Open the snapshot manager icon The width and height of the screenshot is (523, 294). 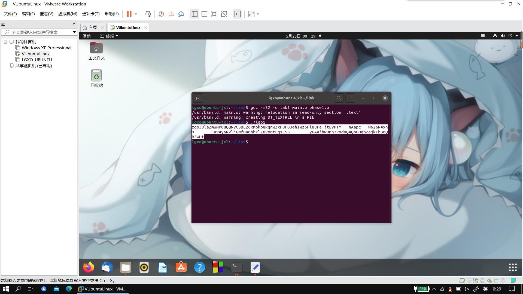[181, 14]
